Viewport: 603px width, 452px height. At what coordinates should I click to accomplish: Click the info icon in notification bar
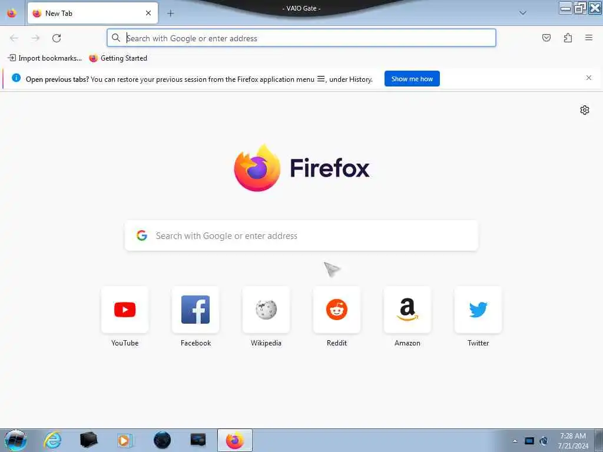click(16, 78)
